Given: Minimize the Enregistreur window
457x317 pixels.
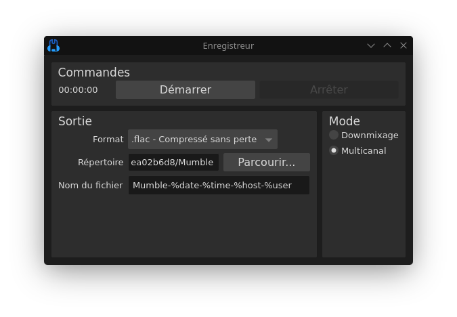Looking at the screenshot, I should tap(371, 46).
